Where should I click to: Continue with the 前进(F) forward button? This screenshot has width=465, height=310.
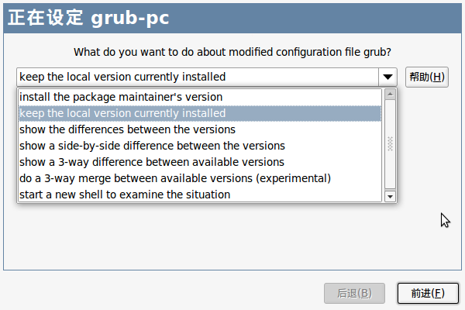[428, 294]
